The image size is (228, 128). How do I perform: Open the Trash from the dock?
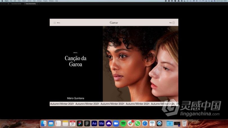click(x=184, y=123)
